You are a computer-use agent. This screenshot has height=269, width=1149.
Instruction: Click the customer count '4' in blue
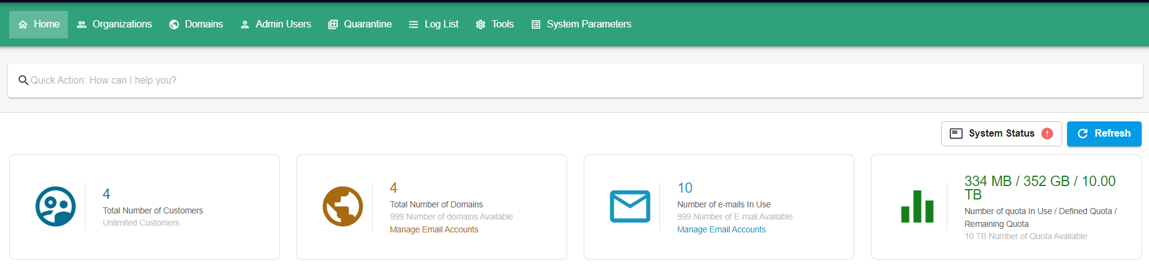(x=106, y=194)
